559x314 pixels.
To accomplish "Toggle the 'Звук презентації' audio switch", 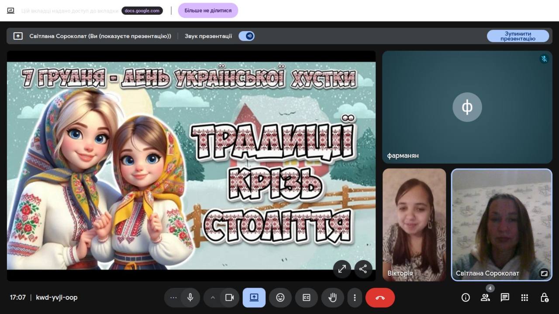I will tap(247, 36).
